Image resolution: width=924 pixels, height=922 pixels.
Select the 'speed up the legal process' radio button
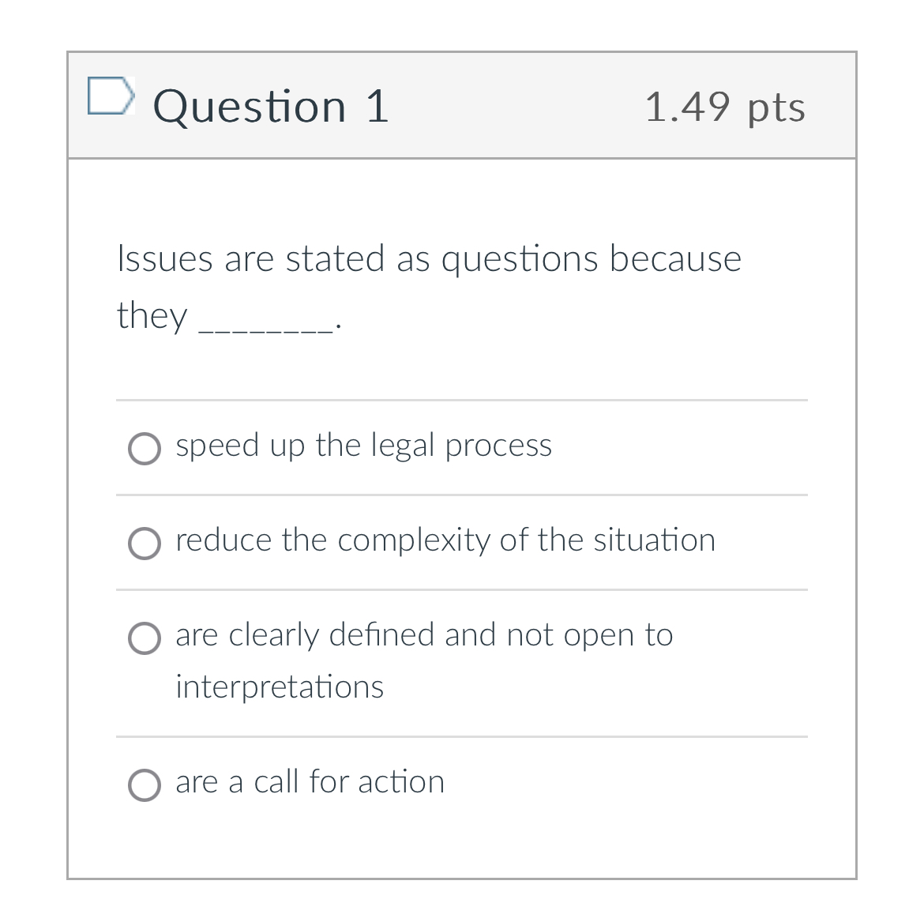coord(145,449)
